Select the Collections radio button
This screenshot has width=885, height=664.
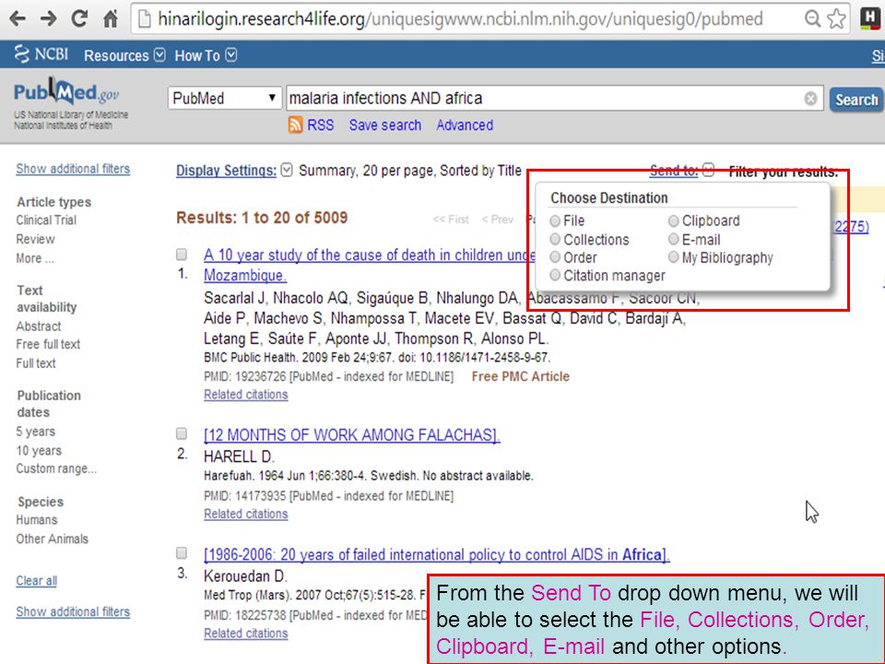pyautogui.click(x=555, y=240)
